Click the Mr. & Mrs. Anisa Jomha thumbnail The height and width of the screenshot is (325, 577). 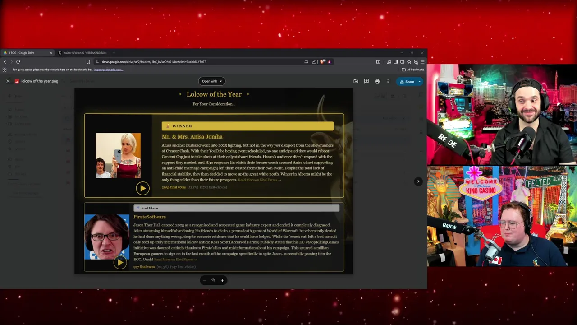pos(118,155)
